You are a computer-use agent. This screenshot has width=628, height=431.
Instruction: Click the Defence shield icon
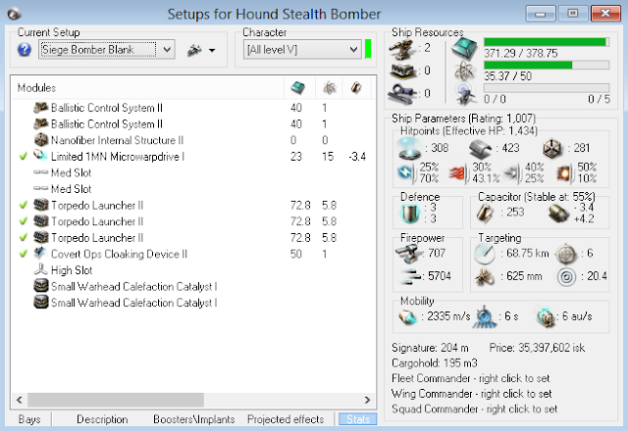tap(409, 213)
